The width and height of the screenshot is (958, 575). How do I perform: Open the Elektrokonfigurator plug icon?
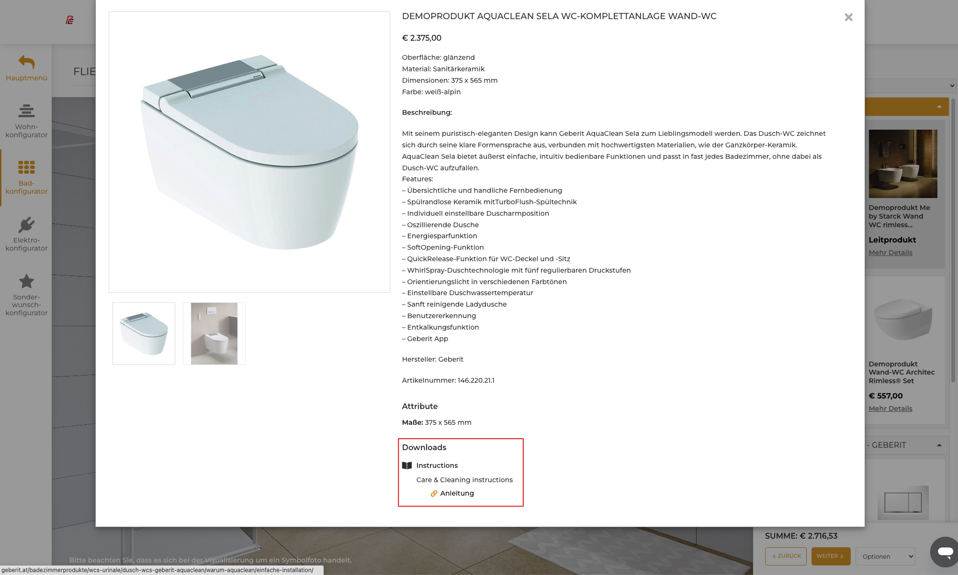[26, 224]
